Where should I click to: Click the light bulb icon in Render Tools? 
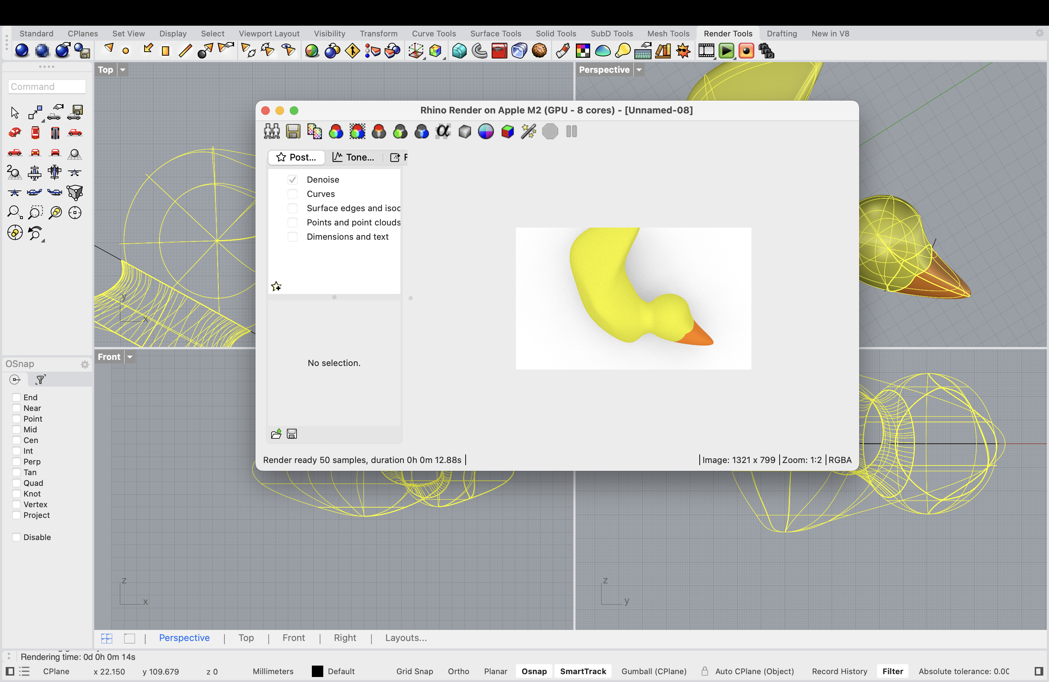pos(623,51)
